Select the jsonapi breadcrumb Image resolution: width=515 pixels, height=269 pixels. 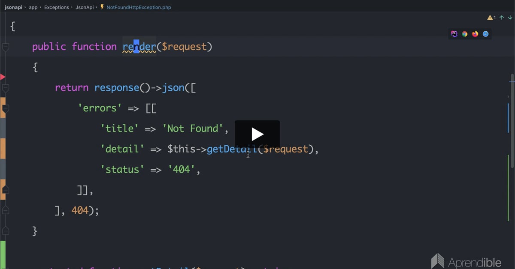pyautogui.click(x=13, y=7)
